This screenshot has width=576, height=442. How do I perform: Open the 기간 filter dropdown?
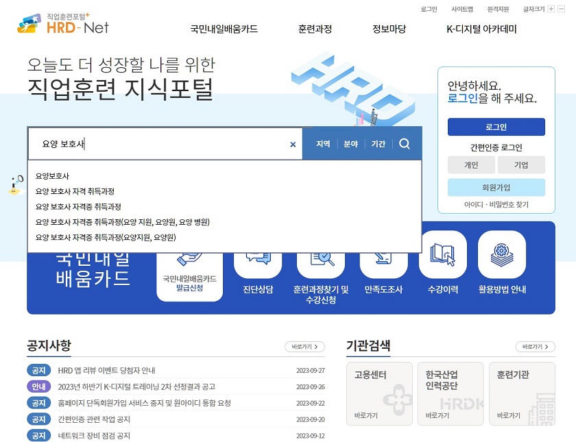pos(378,144)
